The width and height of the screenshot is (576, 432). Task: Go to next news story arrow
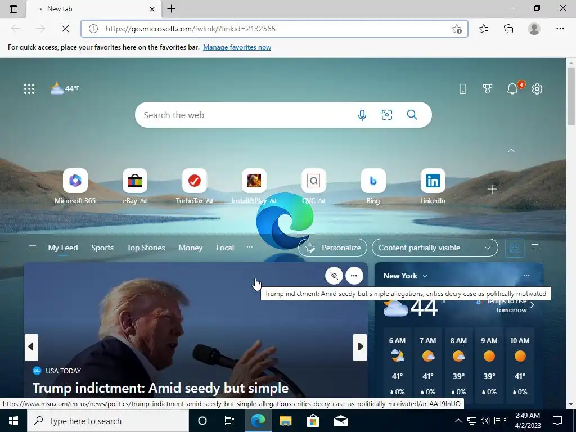(360, 346)
